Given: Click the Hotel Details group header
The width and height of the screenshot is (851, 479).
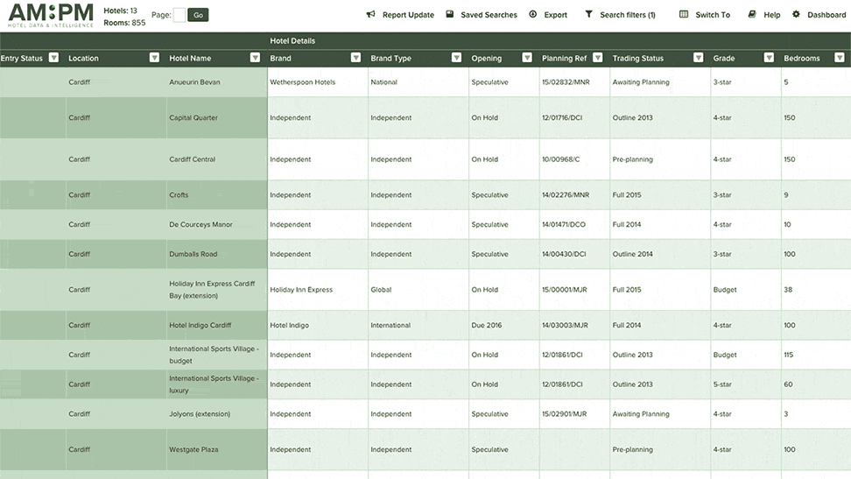Looking at the screenshot, I should [x=292, y=41].
